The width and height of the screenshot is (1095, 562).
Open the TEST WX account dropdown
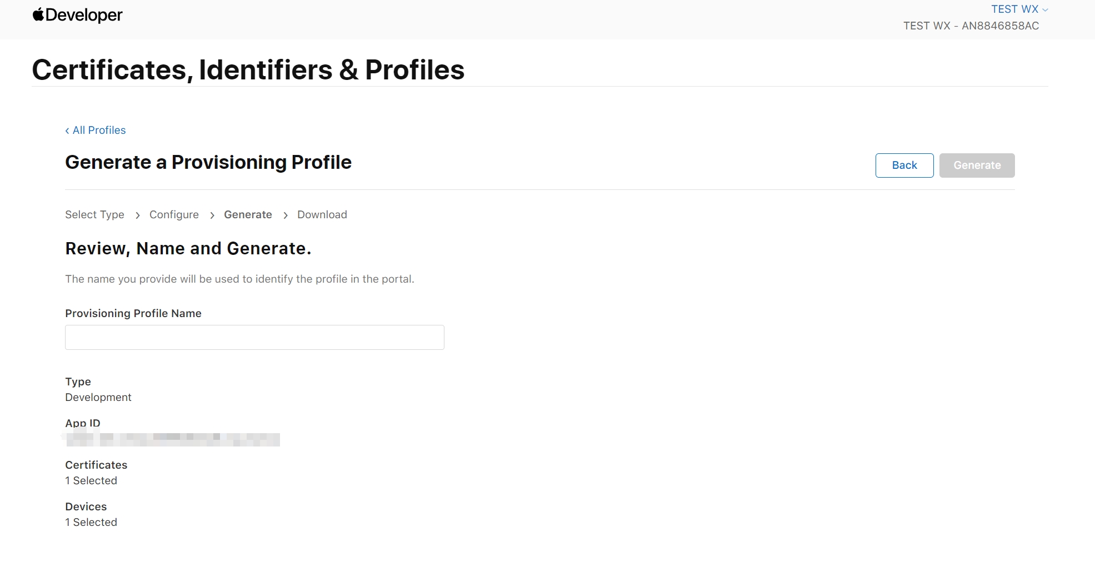[x=1019, y=9]
